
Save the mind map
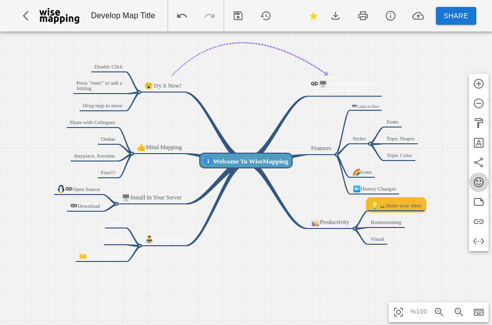pos(238,16)
